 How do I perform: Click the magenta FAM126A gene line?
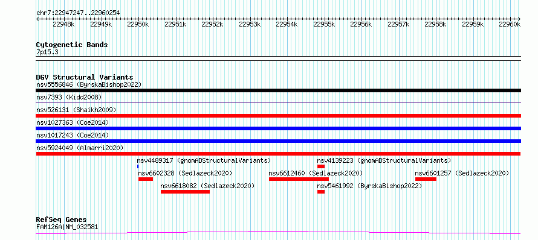[278, 233]
